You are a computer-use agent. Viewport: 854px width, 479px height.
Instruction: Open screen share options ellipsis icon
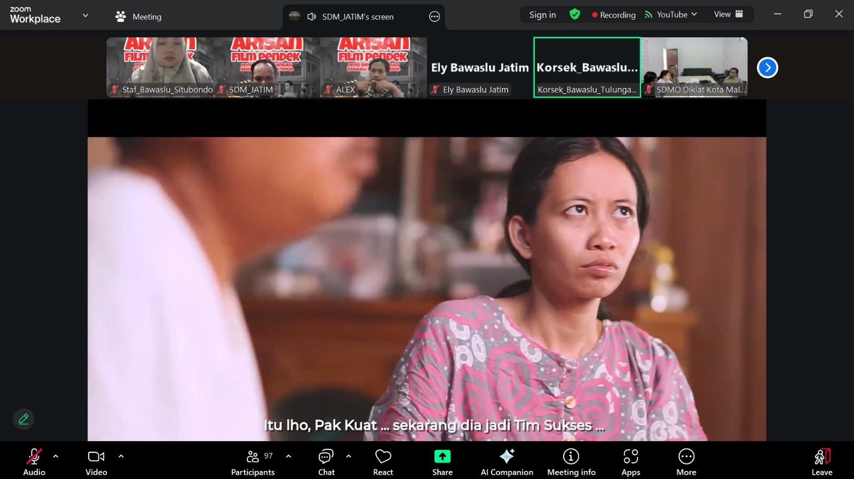434,17
